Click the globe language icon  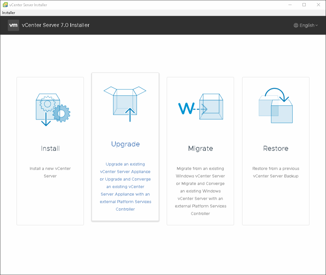pos(296,25)
